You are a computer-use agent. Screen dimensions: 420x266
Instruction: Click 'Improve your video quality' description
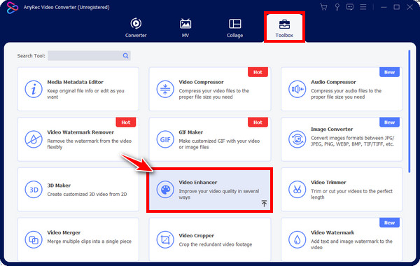(x=219, y=194)
